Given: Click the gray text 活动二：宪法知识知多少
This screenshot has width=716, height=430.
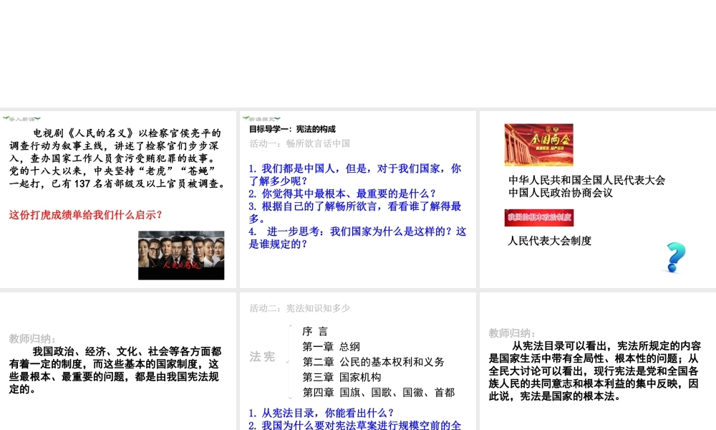Looking at the screenshot, I should [299, 308].
